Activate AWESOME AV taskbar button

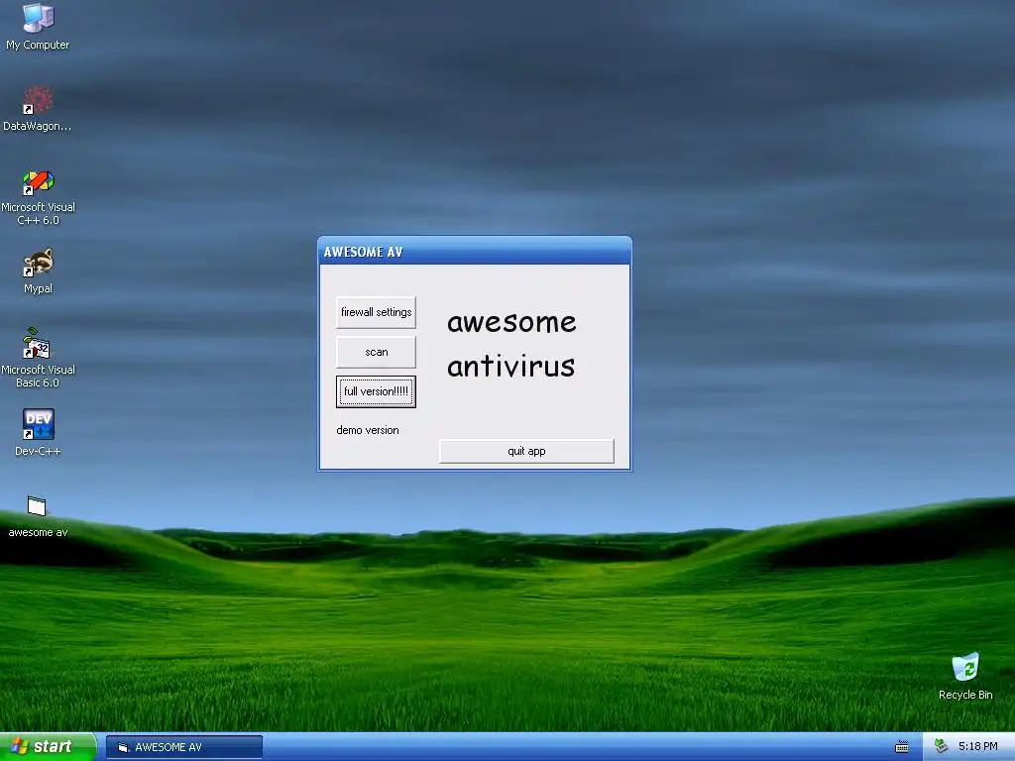[183, 747]
